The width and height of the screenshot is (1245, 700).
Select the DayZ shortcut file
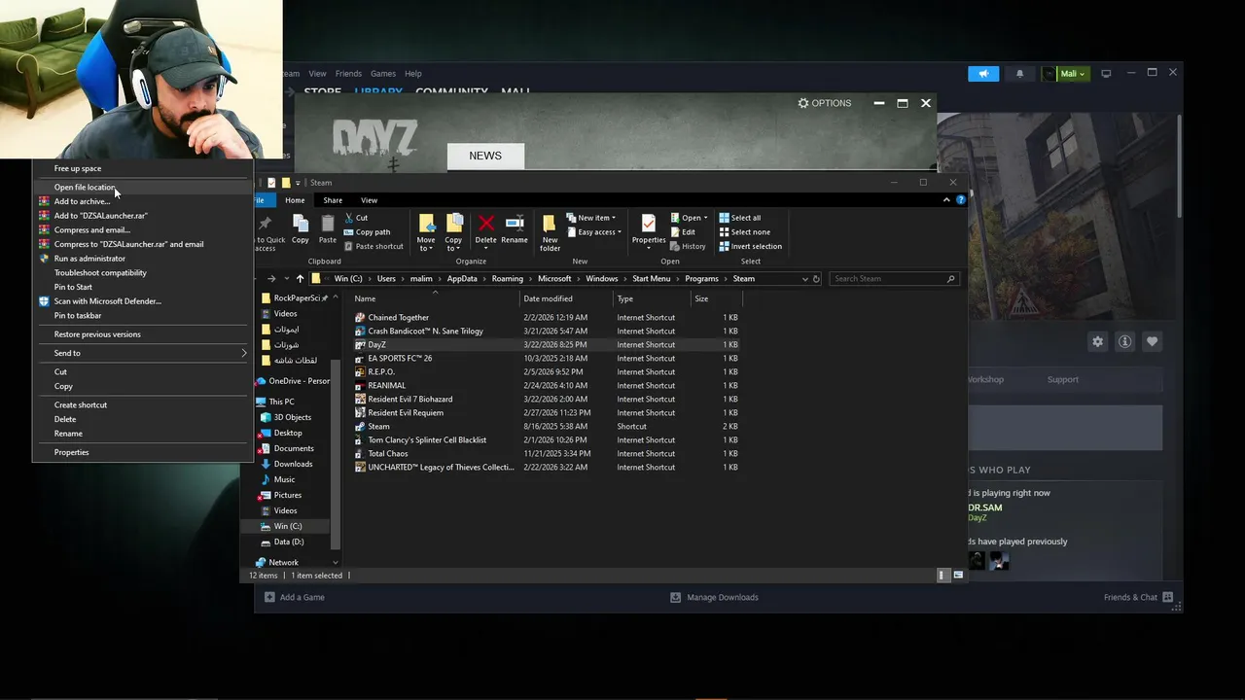tap(376, 344)
